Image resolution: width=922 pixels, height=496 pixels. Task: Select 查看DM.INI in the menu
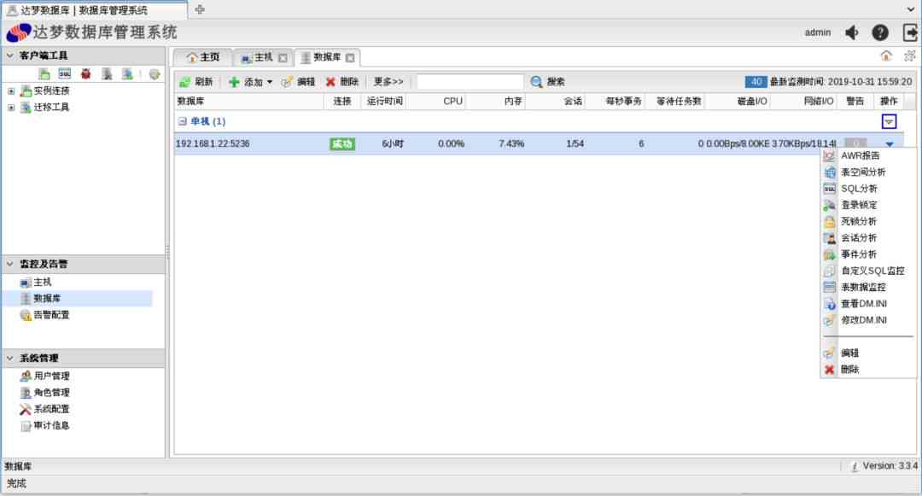pos(868,304)
